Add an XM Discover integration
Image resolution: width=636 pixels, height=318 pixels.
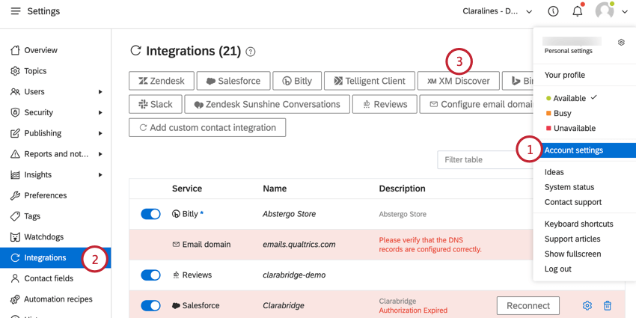[x=459, y=81]
